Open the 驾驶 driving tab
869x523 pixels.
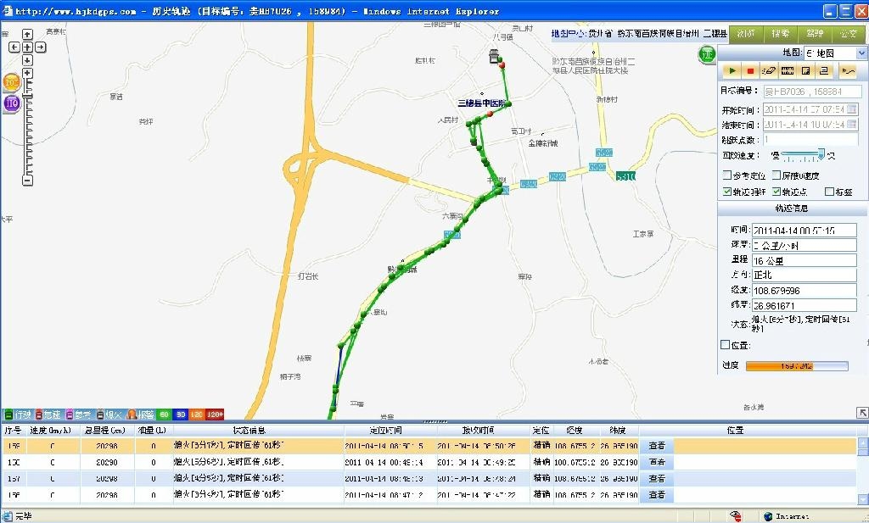815,34
